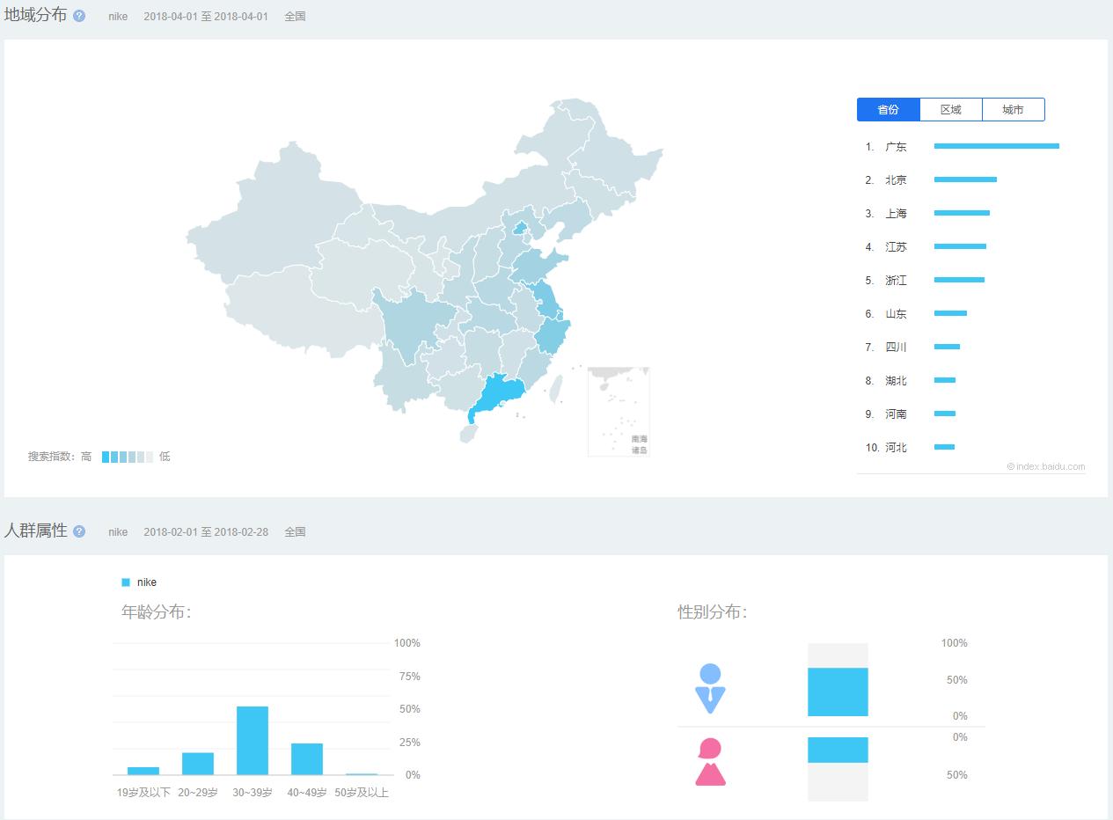This screenshot has width=1113, height=820.
Task: Click the help icon beside 地域分布
Action: (x=78, y=15)
